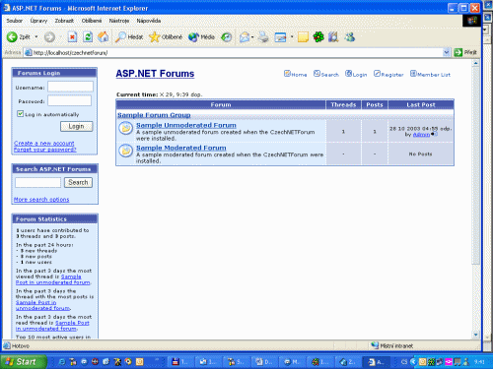The image size is (493, 369).
Task: Expand the address bar dropdown arrow
Action: [446, 52]
